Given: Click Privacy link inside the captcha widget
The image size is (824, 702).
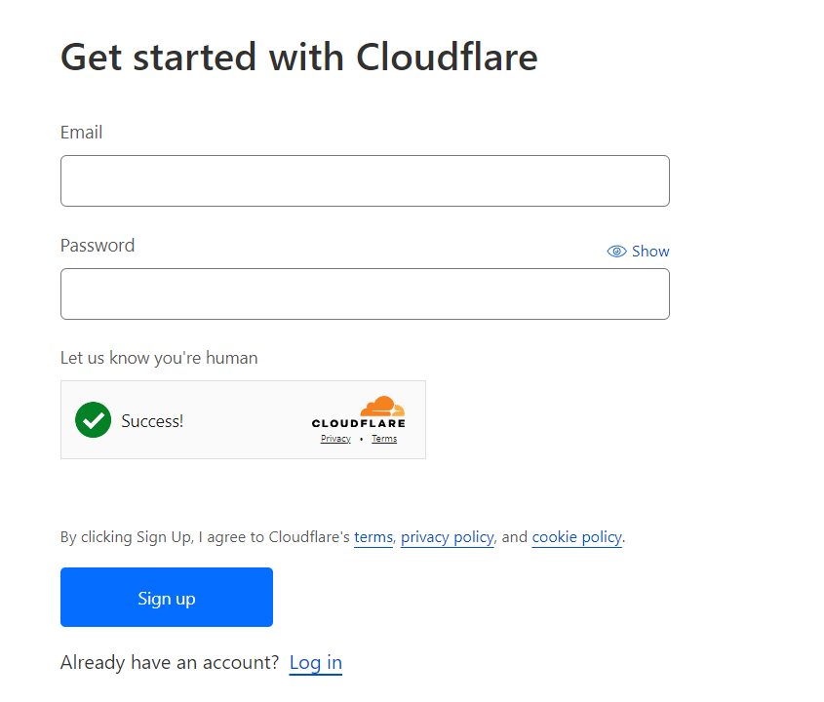Looking at the screenshot, I should 335,439.
